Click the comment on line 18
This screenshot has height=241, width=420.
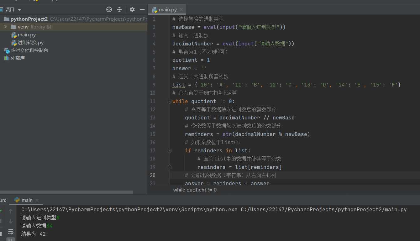(240, 159)
